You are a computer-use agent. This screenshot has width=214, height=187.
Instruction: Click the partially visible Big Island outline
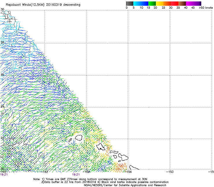(x=134, y=167)
